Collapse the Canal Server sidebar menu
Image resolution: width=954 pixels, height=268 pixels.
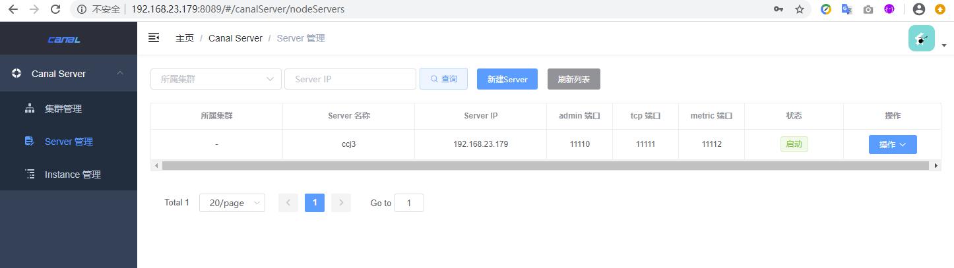(120, 73)
